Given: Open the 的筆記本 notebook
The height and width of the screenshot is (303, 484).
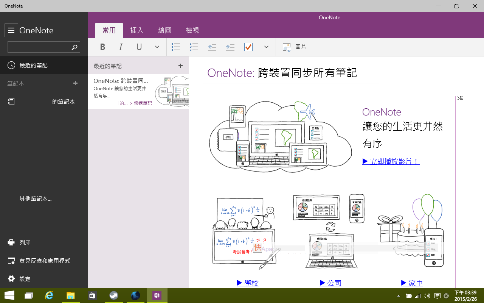Looking at the screenshot, I should point(44,102).
